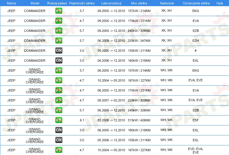Click the Rodzaj paliwa column header

57,3
